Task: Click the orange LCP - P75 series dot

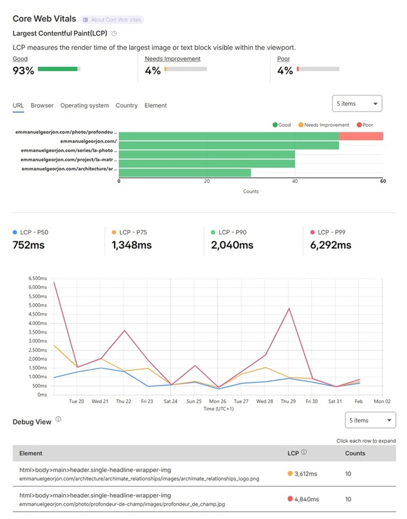Action: (114, 232)
